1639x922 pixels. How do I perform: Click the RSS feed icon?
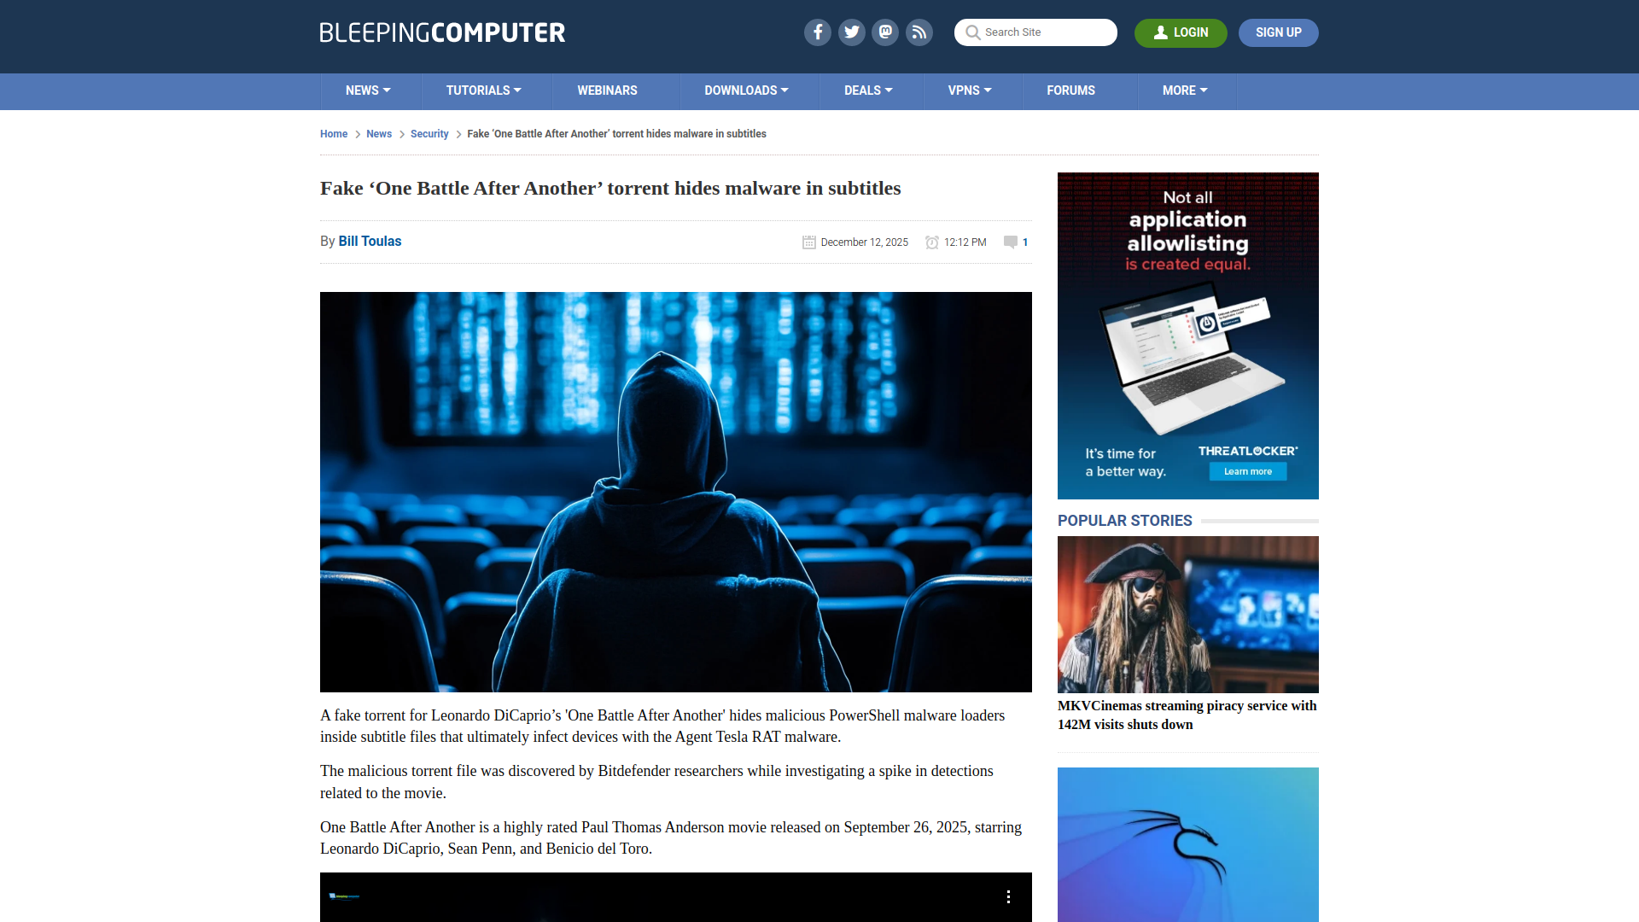(919, 32)
